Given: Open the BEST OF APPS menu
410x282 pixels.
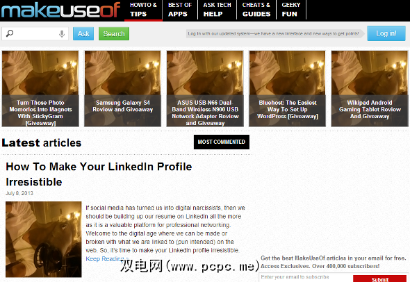Looking at the screenshot, I should click(x=180, y=10).
